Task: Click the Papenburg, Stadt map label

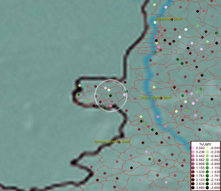Action: pos(168,19)
